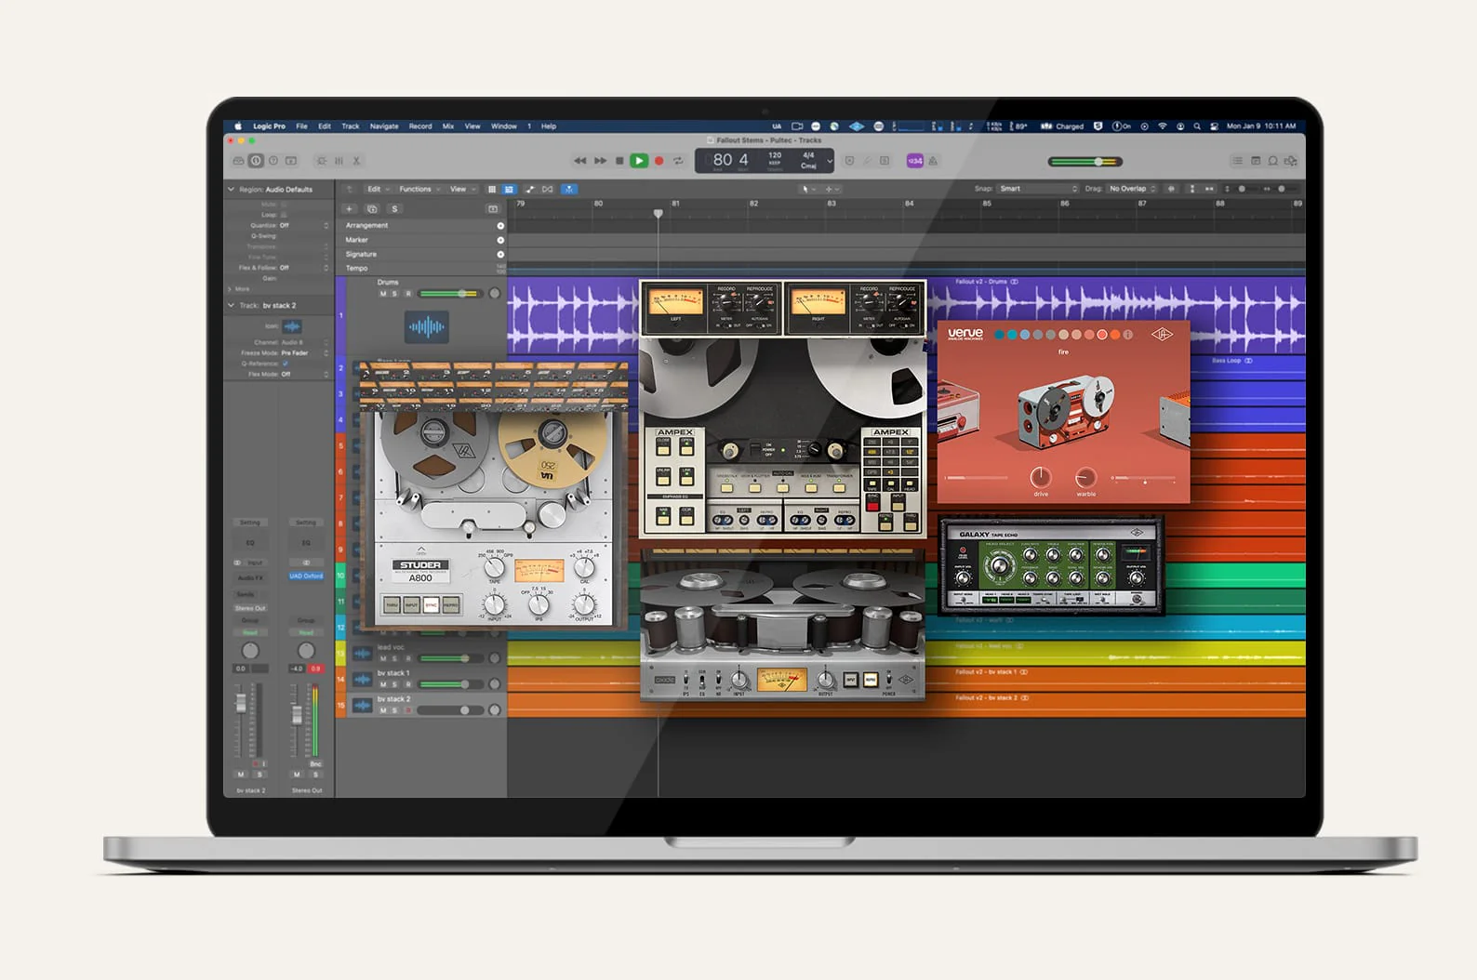Toggle the purple count-in 1234 button

pos(914,161)
